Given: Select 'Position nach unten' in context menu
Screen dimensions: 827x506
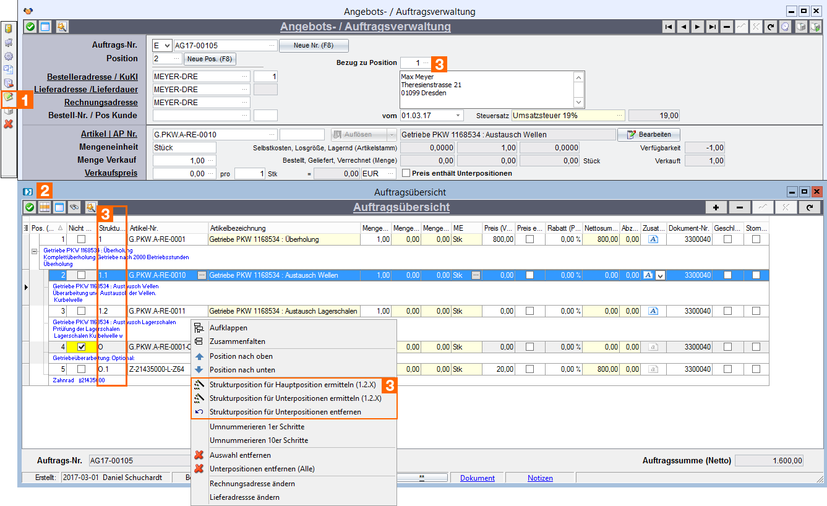Looking at the screenshot, I should 242,370.
